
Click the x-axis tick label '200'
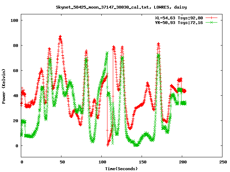click(x=183, y=162)
